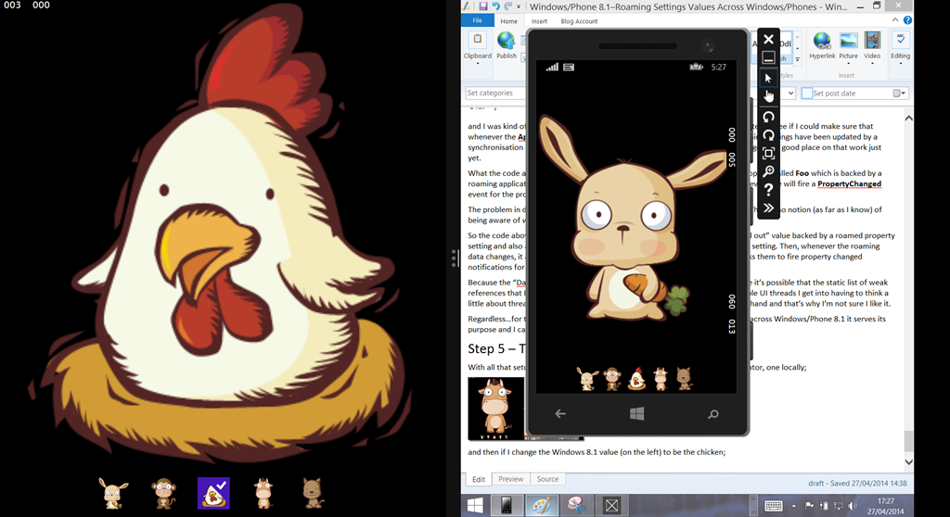Image resolution: width=950 pixels, height=517 pixels.
Task: Click the document scrollbar up arrow
Action: pyautogui.click(x=908, y=118)
